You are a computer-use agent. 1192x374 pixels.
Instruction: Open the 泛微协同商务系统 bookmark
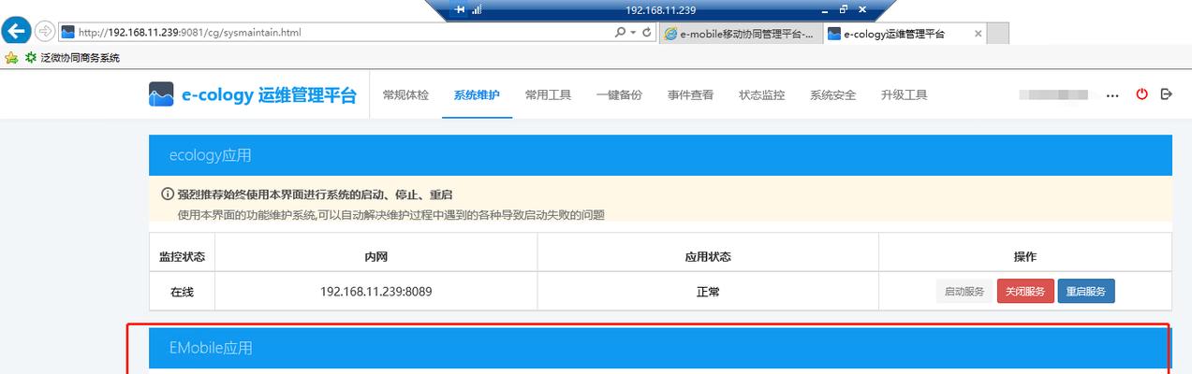point(73,58)
